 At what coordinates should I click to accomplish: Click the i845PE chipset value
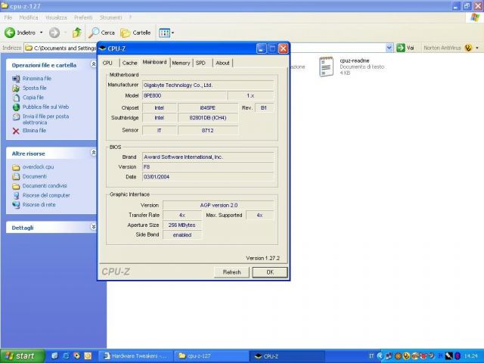click(208, 107)
